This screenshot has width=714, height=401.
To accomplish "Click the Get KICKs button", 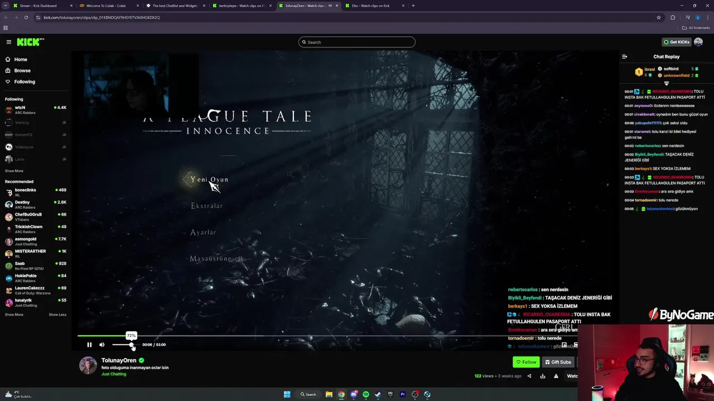I will (x=677, y=42).
